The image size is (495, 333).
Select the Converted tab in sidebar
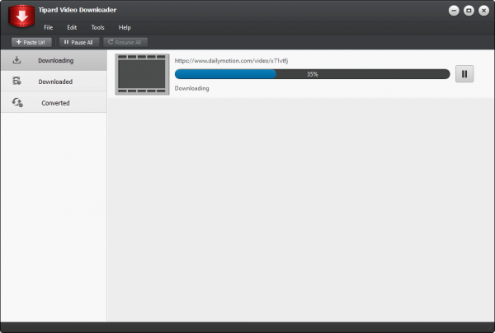[x=54, y=102]
